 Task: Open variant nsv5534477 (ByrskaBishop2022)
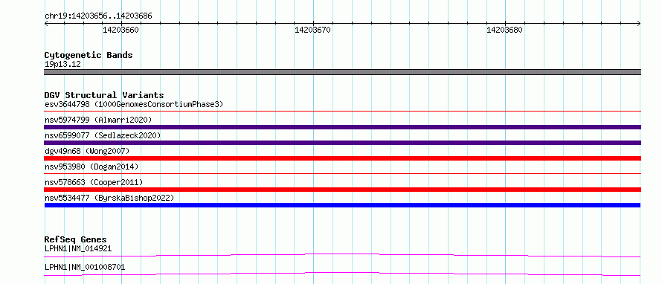coord(109,198)
